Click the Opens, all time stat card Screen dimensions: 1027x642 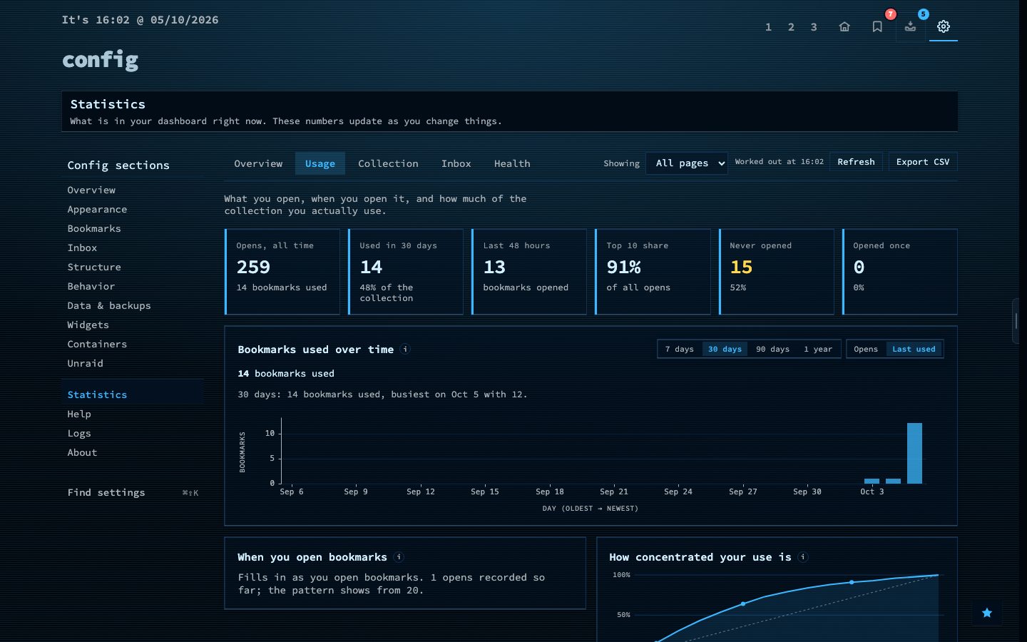[282, 272]
